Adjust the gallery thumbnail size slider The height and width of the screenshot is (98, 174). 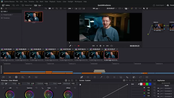[x=30, y=8]
